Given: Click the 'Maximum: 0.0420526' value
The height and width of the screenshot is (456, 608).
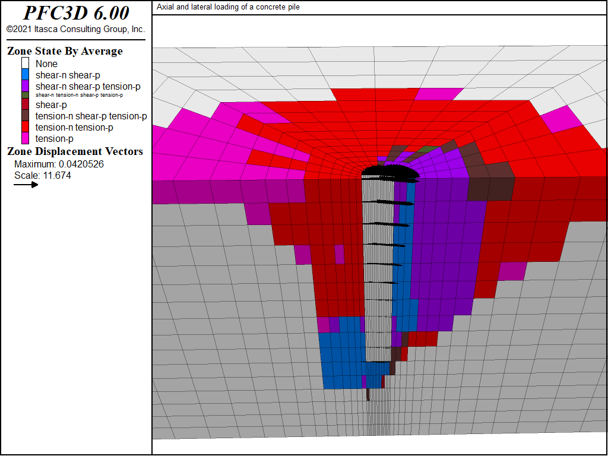Looking at the screenshot, I should (59, 164).
